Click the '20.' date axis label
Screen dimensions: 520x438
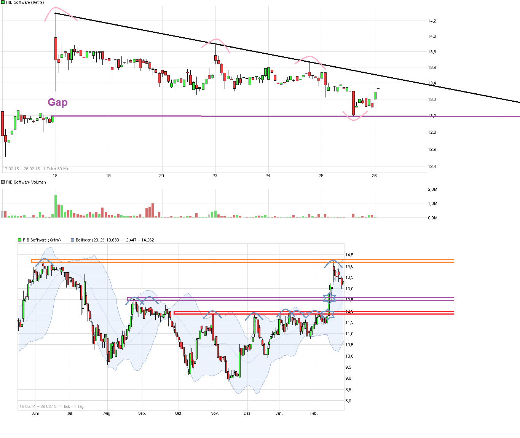click(162, 176)
